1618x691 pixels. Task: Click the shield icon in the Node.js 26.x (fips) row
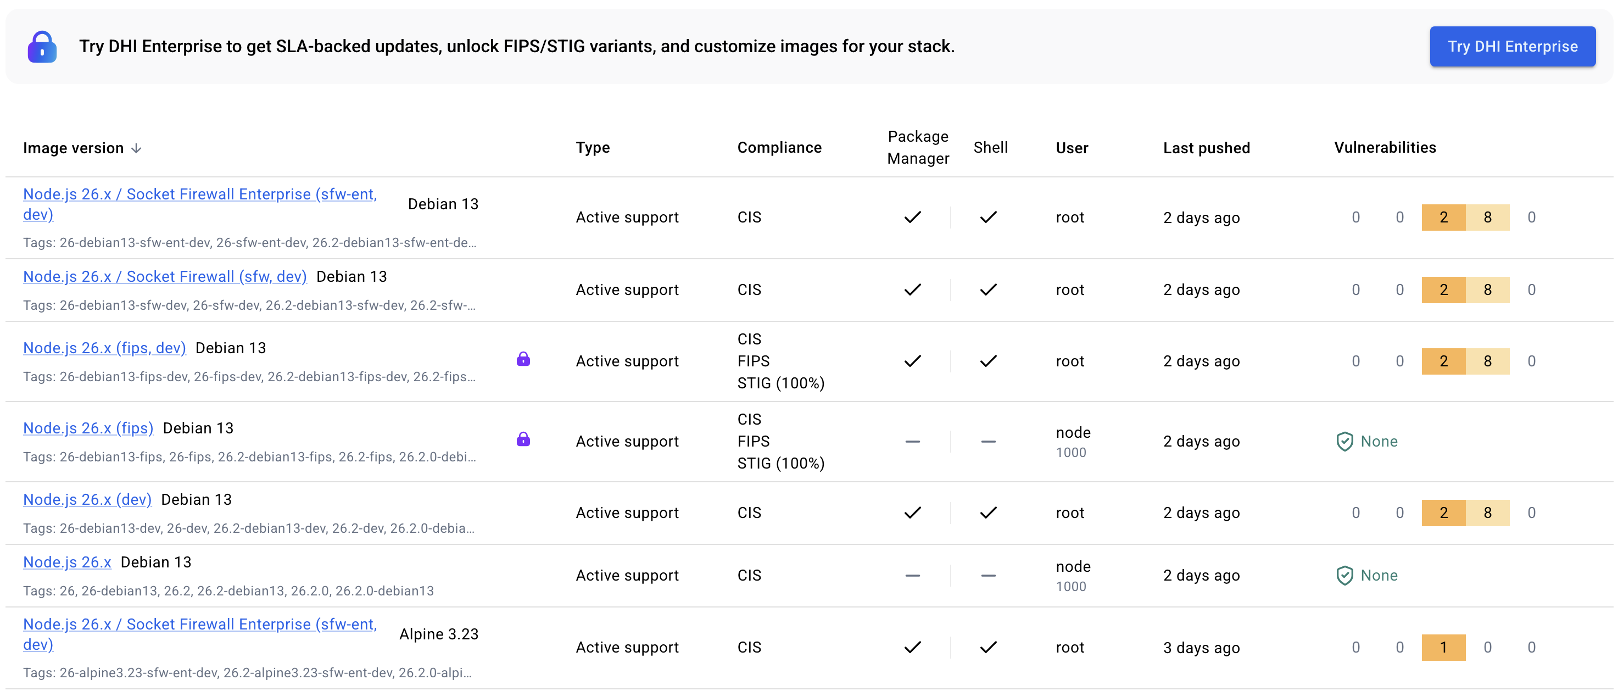tap(1345, 442)
